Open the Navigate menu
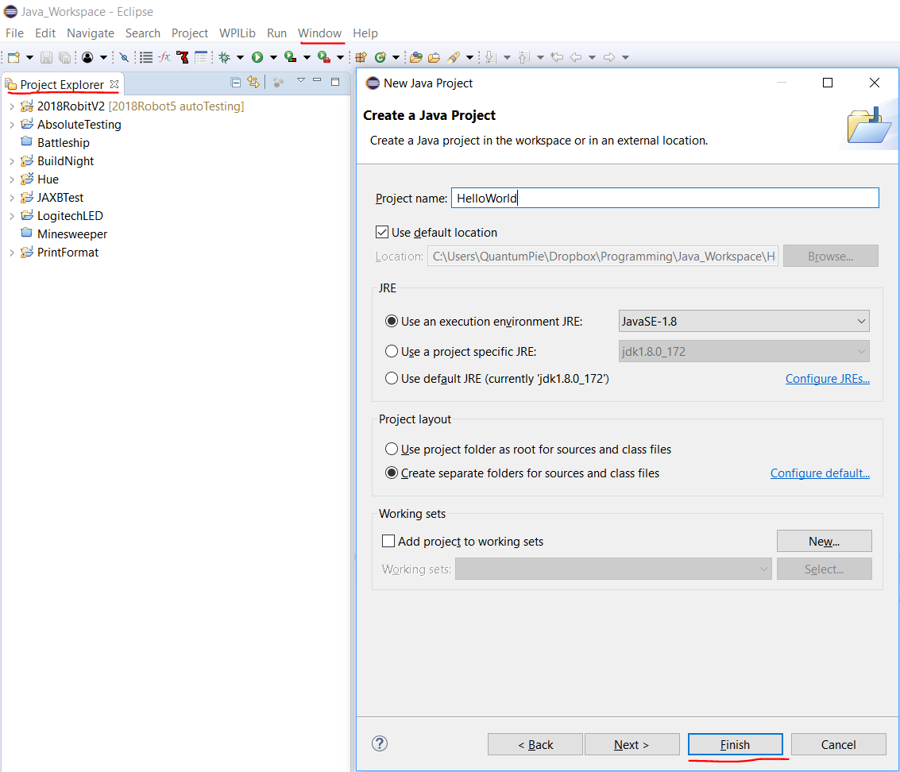900x772 pixels. pos(91,33)
